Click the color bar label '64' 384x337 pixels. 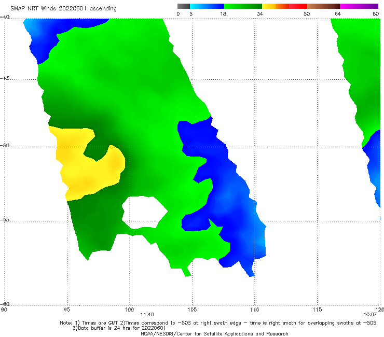click(338, 13)
